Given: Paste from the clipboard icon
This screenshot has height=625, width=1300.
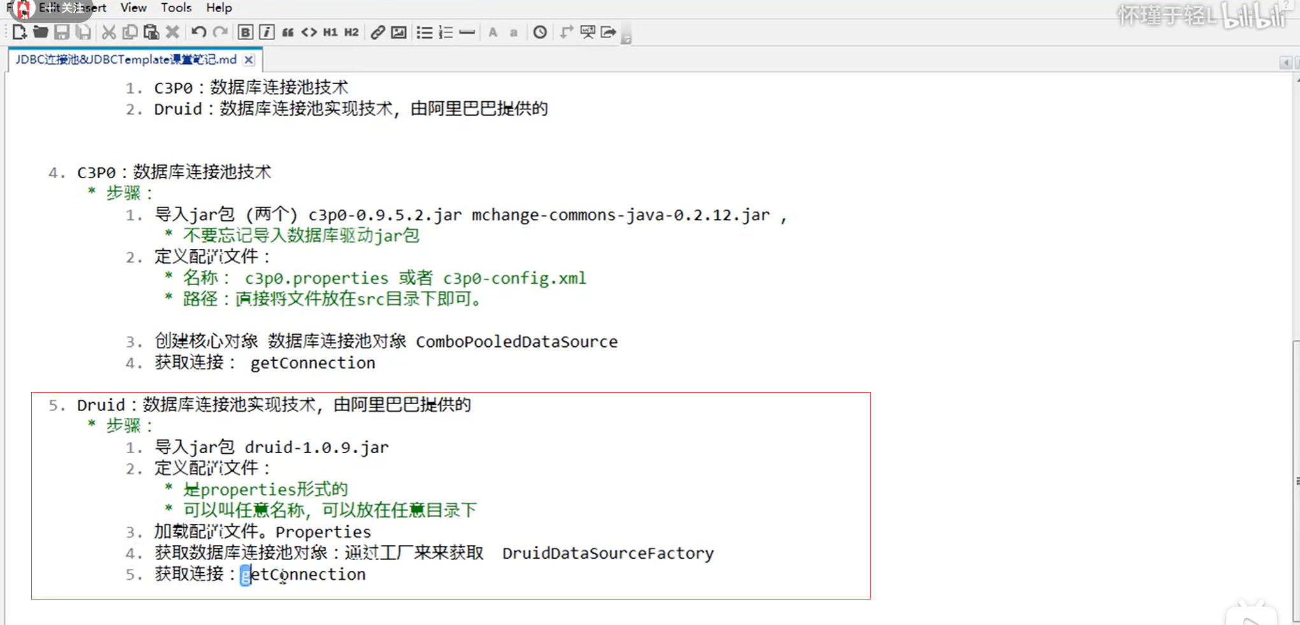Looking at the screenshot, I should pos(151,32).
